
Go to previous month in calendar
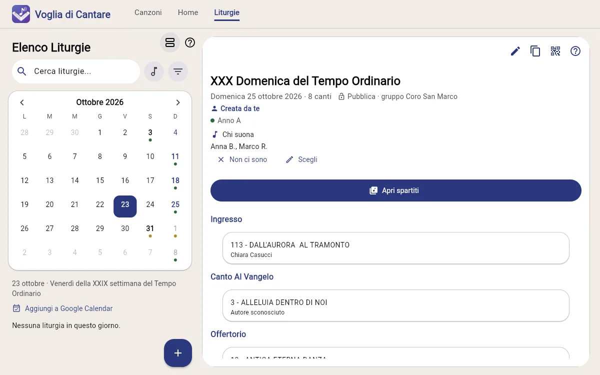[x=22, y=102]
